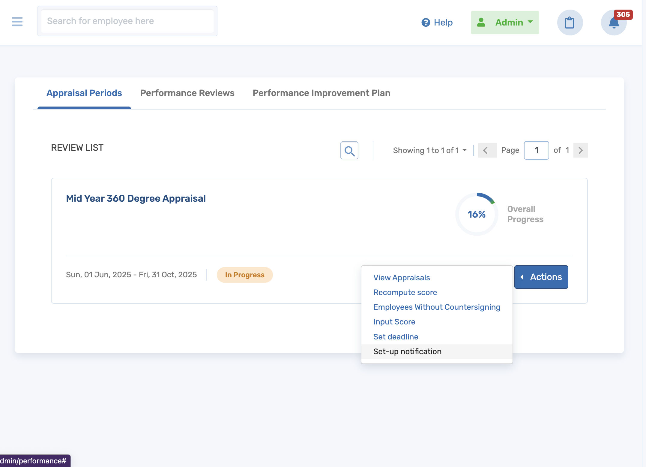Click the review list search magnifier
This screenshot has height=467, width=646.
(349, 150)
